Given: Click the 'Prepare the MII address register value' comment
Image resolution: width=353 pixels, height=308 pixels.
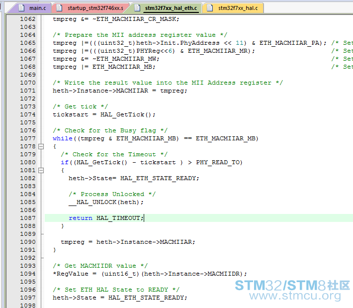Looking at the screenshot, I should 140,35.
